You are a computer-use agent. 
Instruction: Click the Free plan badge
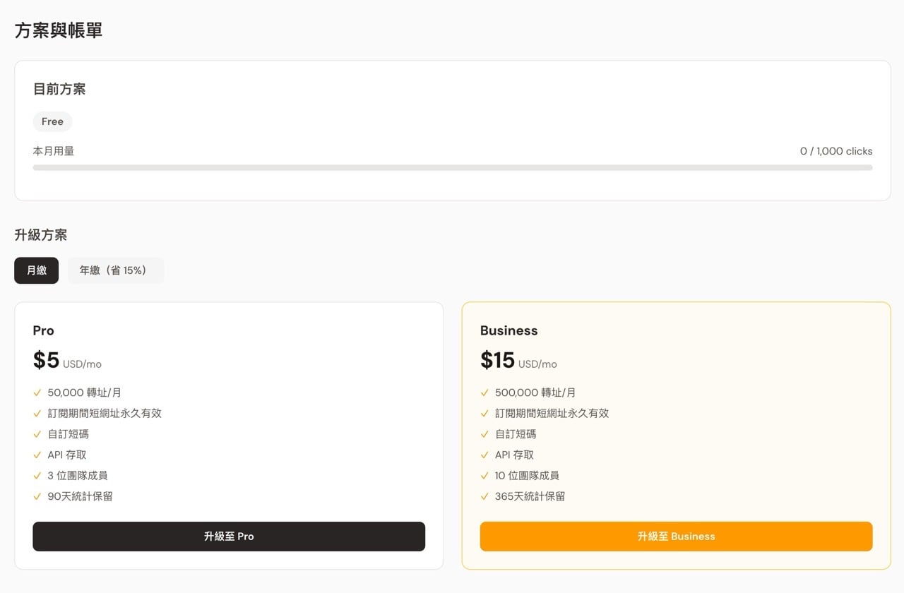point(52,121)
